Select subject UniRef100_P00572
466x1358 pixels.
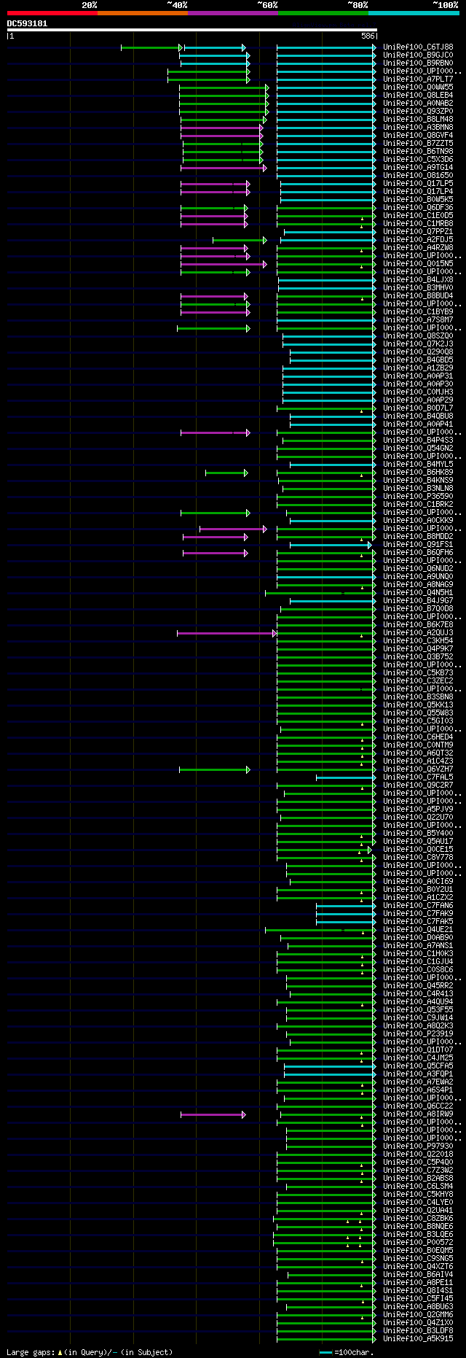pos(418,1243)
